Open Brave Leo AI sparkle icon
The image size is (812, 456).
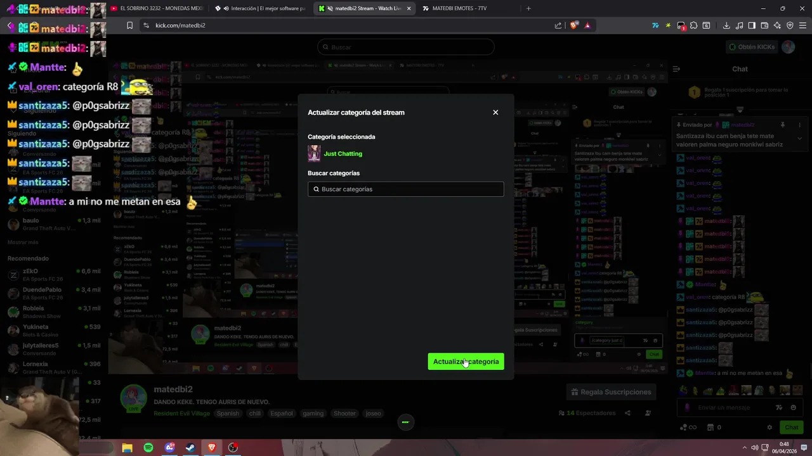(777, 25)
